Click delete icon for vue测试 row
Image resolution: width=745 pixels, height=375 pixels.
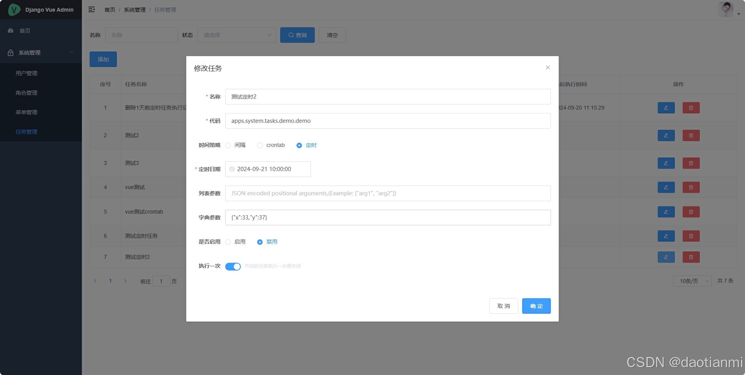(691, 187)
